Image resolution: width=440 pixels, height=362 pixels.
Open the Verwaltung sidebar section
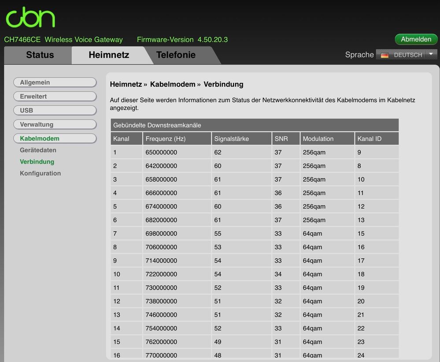[x=55, y=124]
